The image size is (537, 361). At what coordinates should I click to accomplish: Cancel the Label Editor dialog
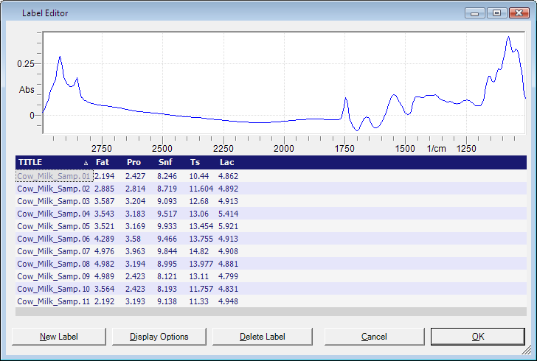click(x=374, y=337)
